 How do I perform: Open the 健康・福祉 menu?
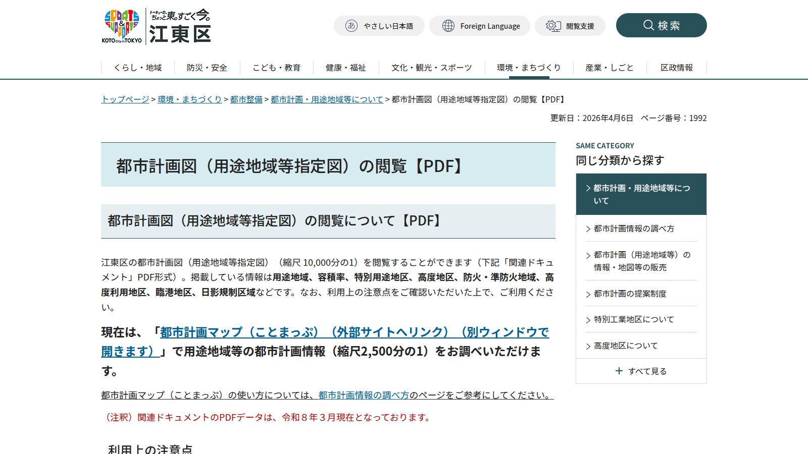[346, 68]
